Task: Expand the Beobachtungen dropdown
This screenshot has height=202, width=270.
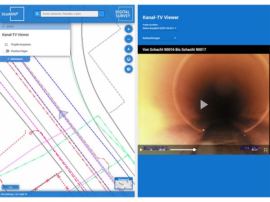Action: tap(159, 39)
